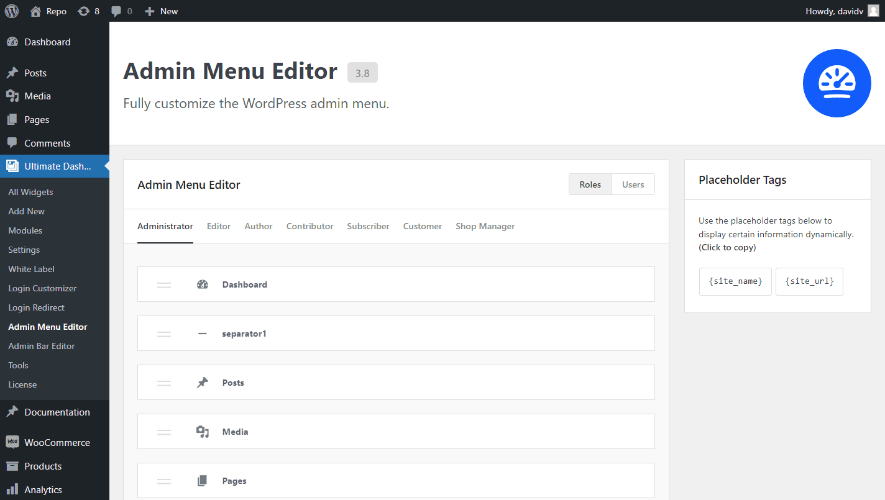Screen dimensions: 885x500
Task: Click the Media sidebar icon
Action: [x=12, y=96]
